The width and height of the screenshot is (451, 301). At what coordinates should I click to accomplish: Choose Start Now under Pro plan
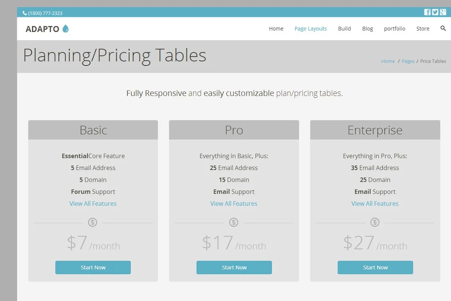click(x=234, y=268)
